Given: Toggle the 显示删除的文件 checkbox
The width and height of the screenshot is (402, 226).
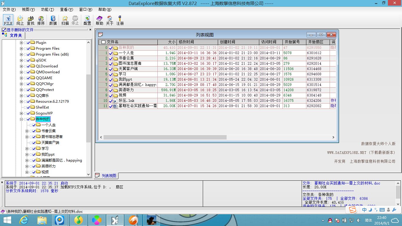Looking at the screenshot, I should pyautogui.click(x=4, y=29).
